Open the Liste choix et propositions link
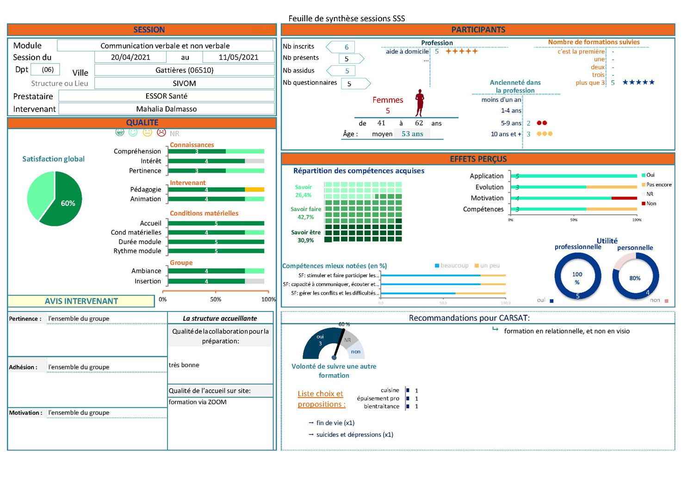This screenshot has height=491, width=694. [x=322, y=399]
